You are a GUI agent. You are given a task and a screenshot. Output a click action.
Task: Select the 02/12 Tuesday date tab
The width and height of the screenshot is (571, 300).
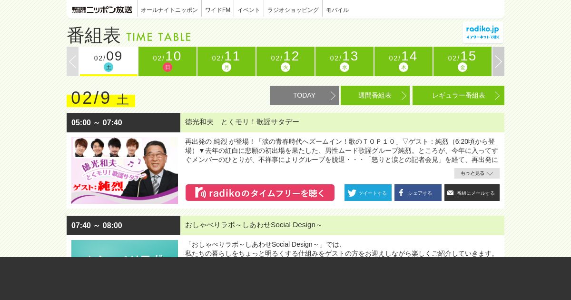285,61
